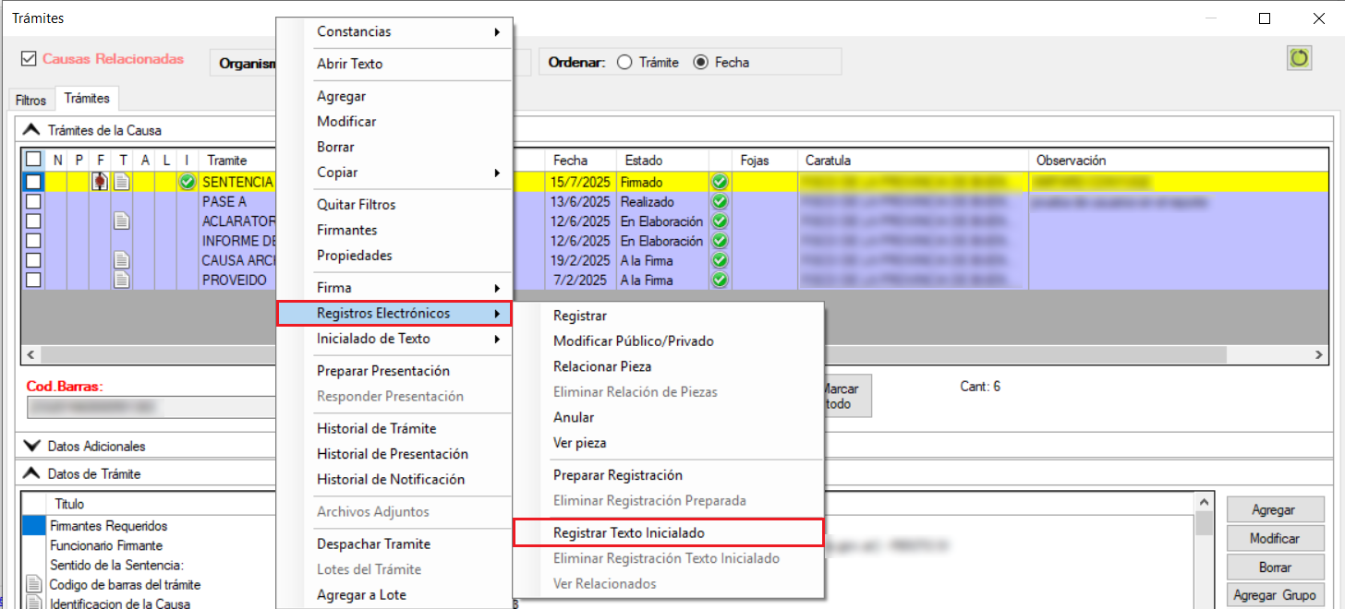
Task: Click the green refresh icon at top right
Action: pos(1300,58)
